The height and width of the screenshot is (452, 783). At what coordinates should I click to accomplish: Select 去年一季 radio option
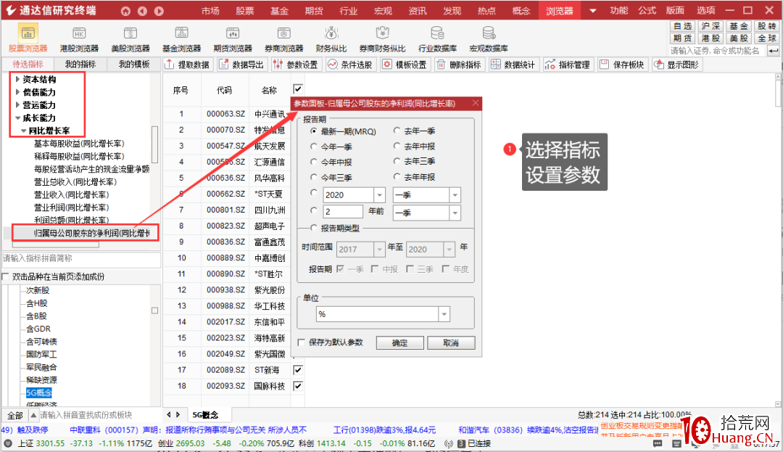[x=397, y=131]
